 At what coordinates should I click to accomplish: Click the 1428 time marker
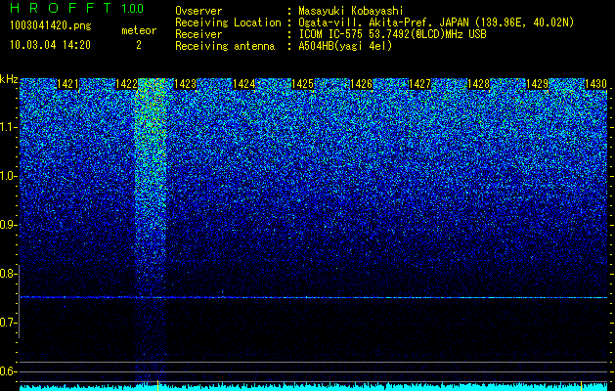click(x=478, y=84)
